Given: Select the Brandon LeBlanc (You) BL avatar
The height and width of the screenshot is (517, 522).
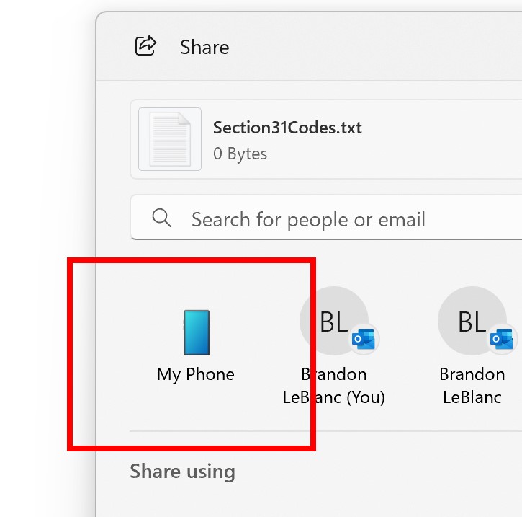Looking at the screenshot, I should pyautogui.click(x=333, y=322).
